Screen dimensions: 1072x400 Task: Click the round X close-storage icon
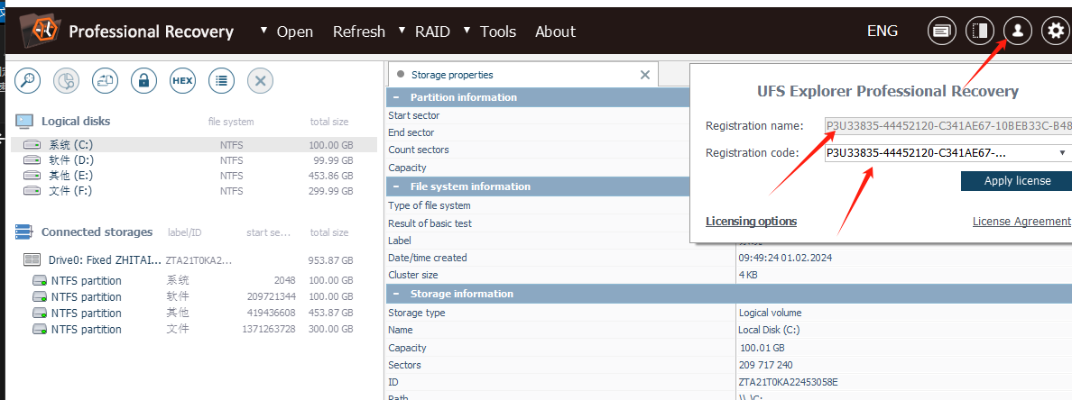coord(260,81)
